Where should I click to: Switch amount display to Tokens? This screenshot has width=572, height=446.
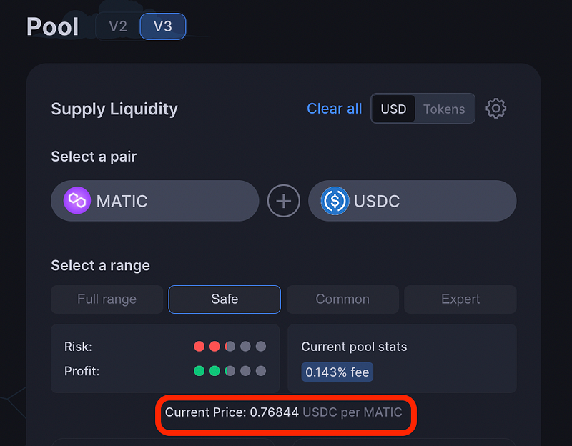coord(444,109)
